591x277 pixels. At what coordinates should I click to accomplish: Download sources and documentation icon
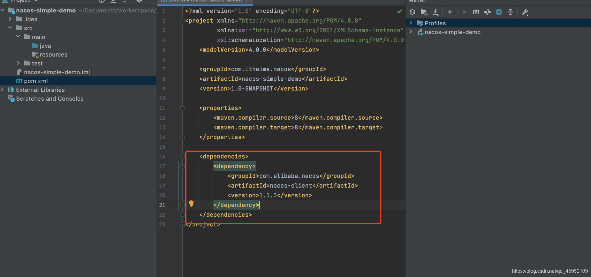tap(436, 12)
